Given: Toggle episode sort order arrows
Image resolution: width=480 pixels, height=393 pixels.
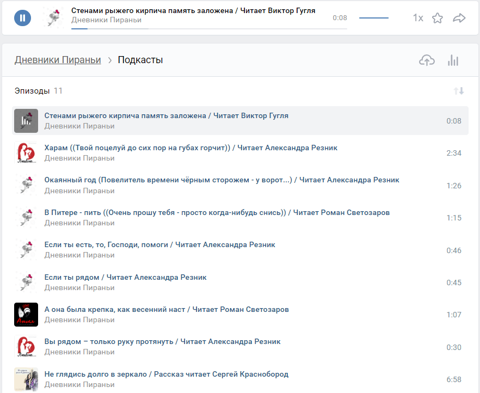Looking at the screenshot, I should pos(459,91).
